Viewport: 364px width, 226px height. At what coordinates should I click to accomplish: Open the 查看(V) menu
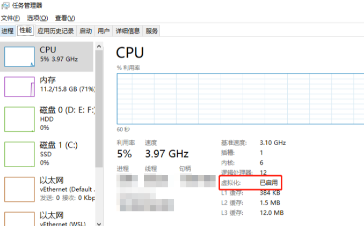point(65,18)
